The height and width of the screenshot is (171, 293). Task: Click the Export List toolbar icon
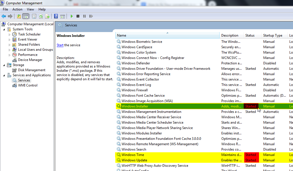click(47, 16)
